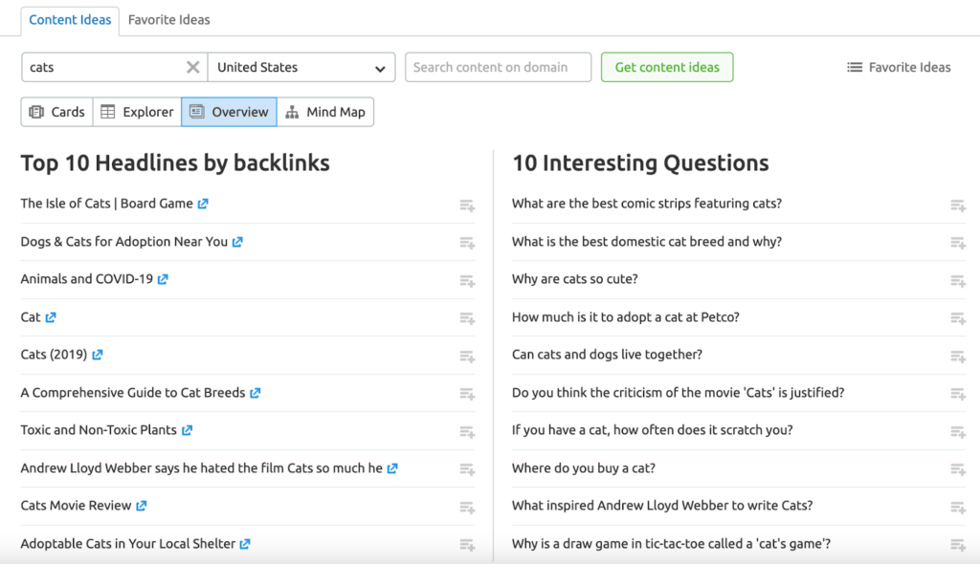
Task: Add 'Can cats and dogs live together?' to favorites
Action: point(958,357)
